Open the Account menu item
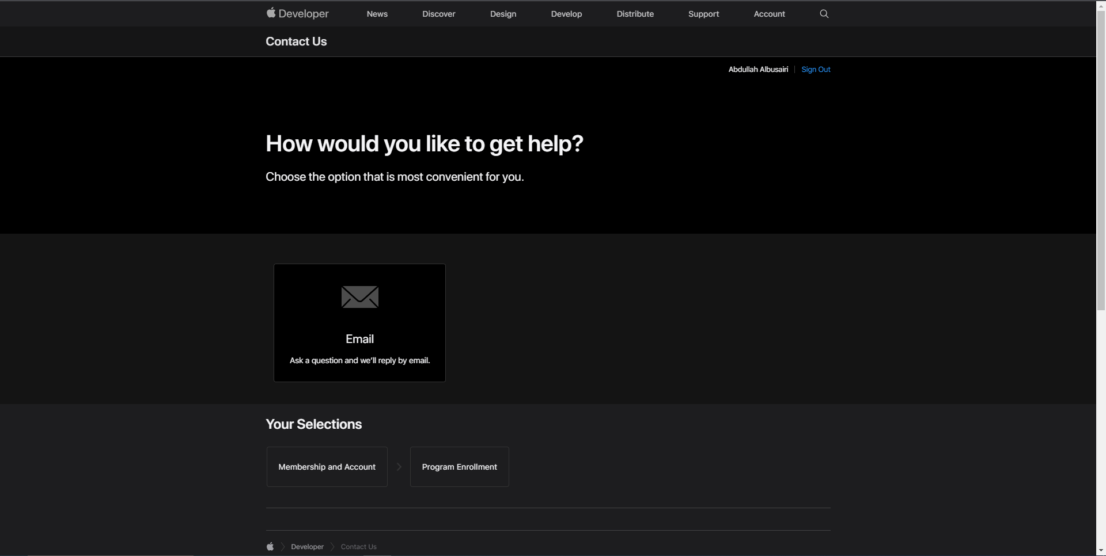 click(769, 14)
